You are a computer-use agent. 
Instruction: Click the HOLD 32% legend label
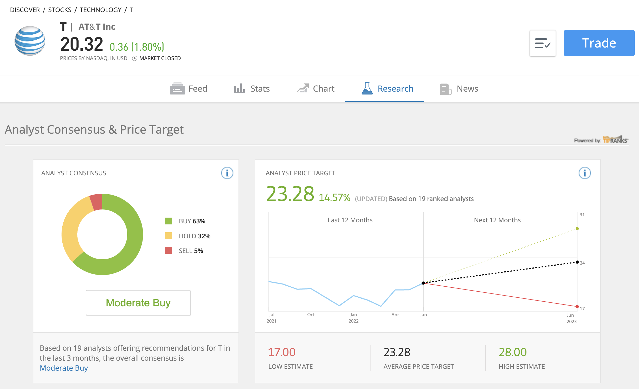pyautogui.click(x=195, y=236)
